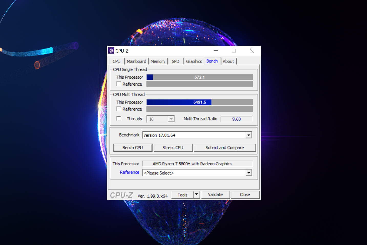367x245 pixels.
Task: Click the version text Ver. 1.99.0.x64
Action: click(153, 196)
